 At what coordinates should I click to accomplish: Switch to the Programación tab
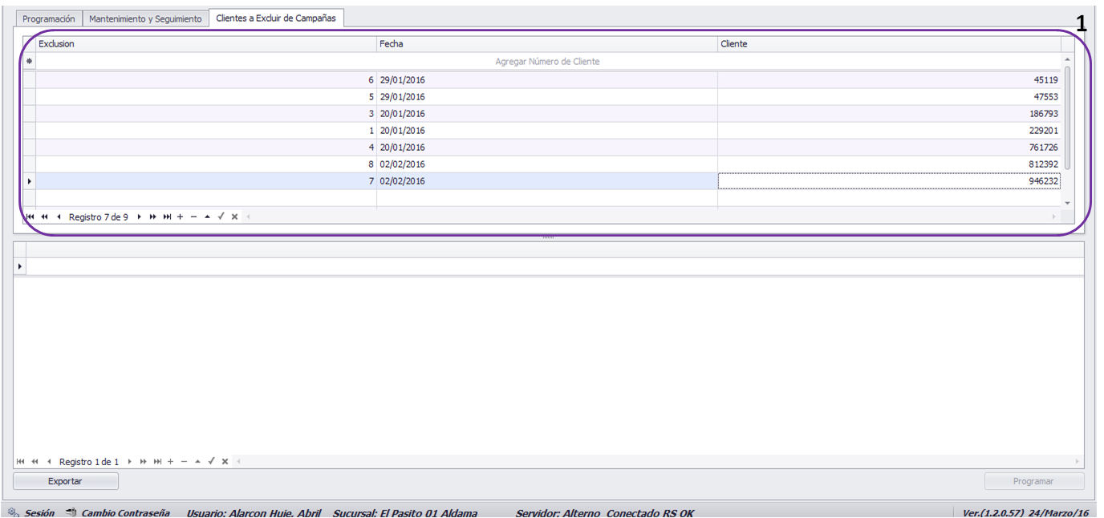(49, 18)
